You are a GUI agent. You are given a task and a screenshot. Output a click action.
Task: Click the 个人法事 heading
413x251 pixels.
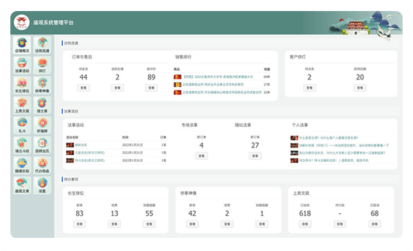click(x=300, y=125)
